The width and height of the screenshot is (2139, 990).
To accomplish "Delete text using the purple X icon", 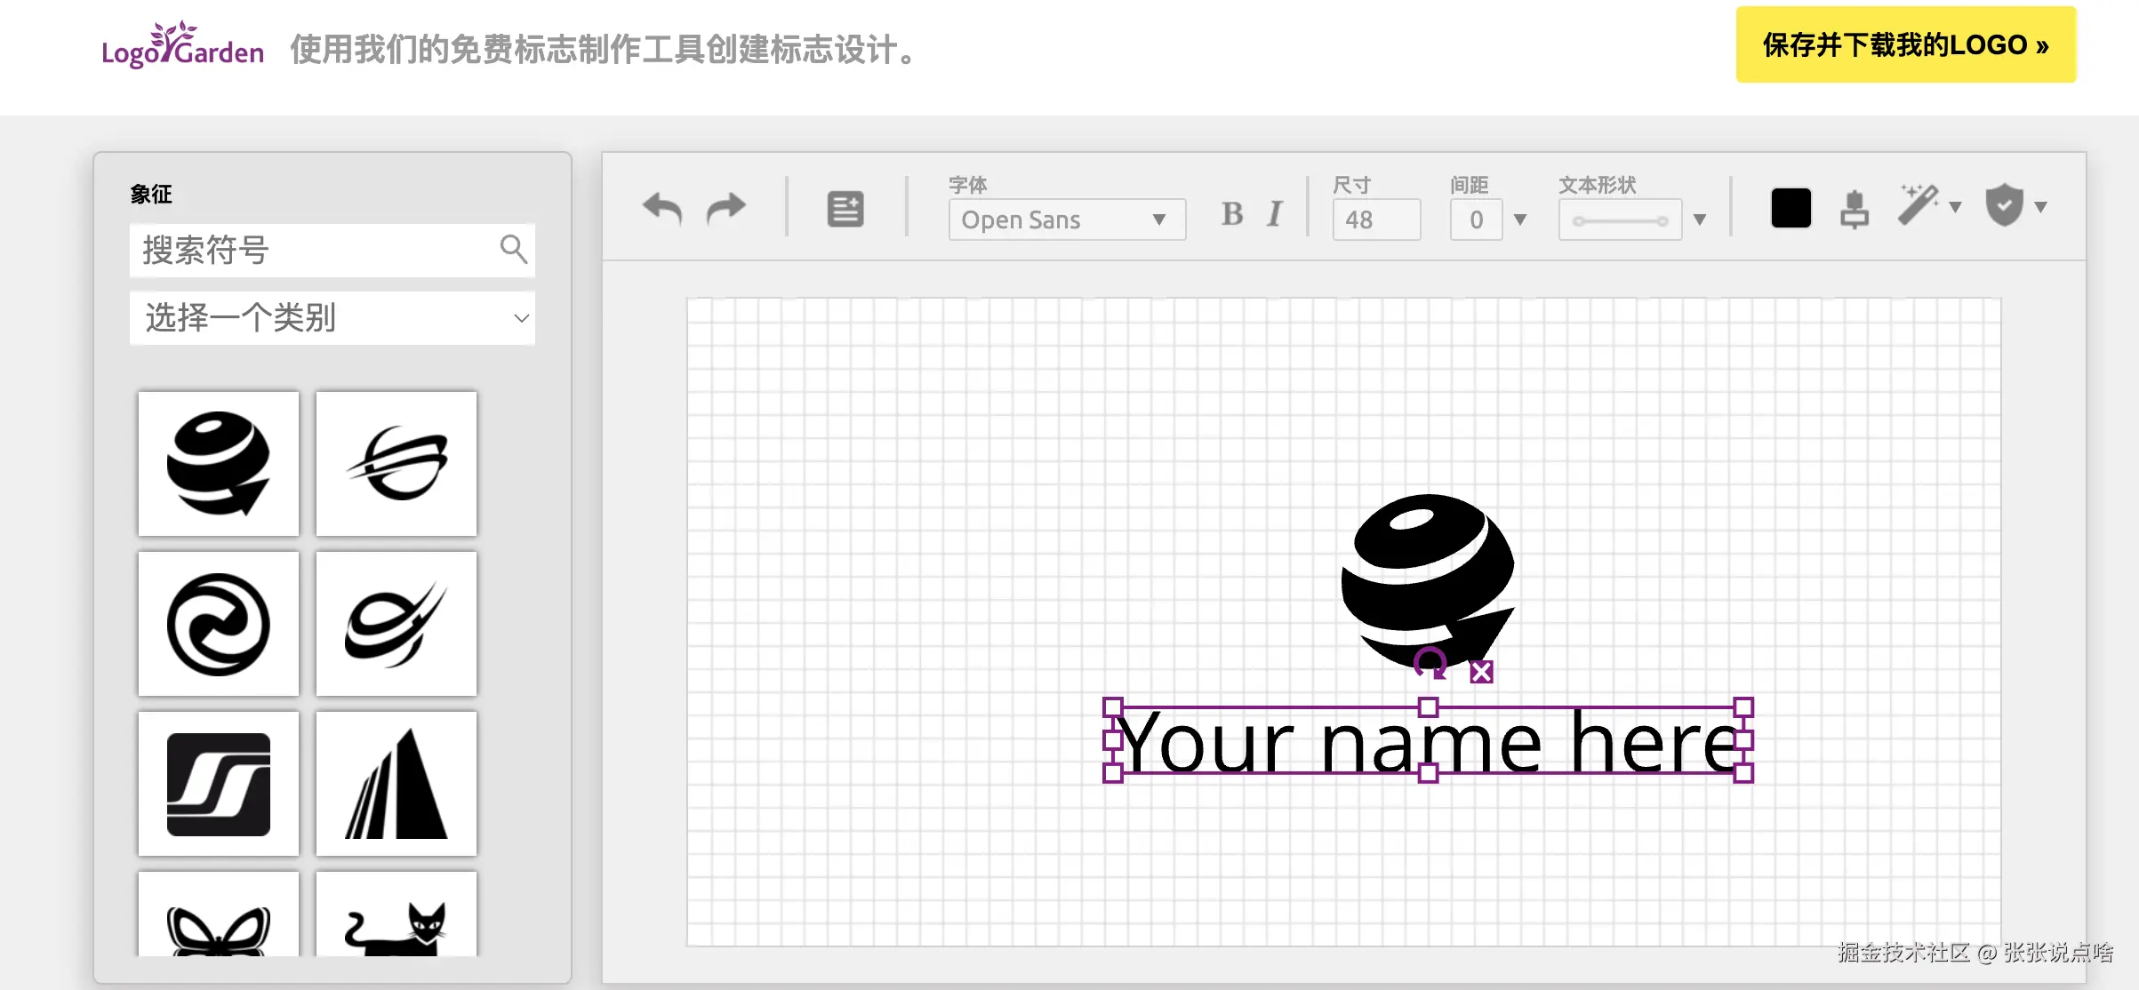I will [1481, 672].
